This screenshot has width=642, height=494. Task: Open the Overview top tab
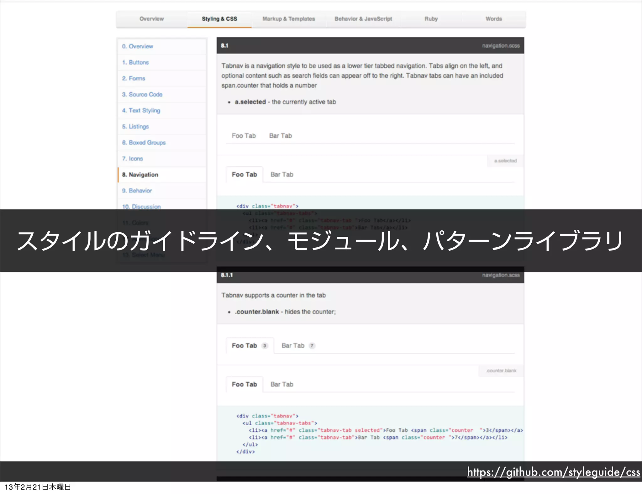152,19
